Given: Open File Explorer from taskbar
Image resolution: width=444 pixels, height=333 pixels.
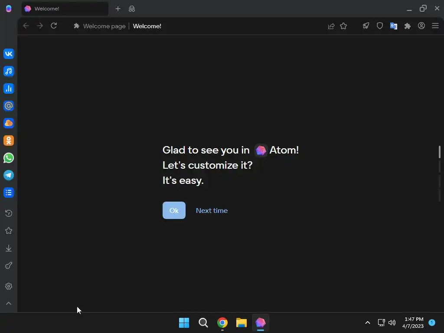Looking at the screenshot, I should point(241,323).
